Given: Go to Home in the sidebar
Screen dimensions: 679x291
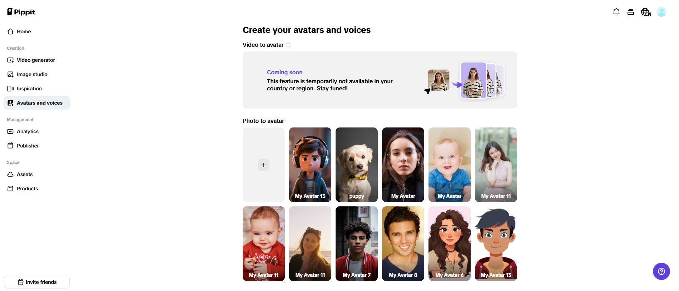Looking at the screenshot, I should [x=24, y=31].
